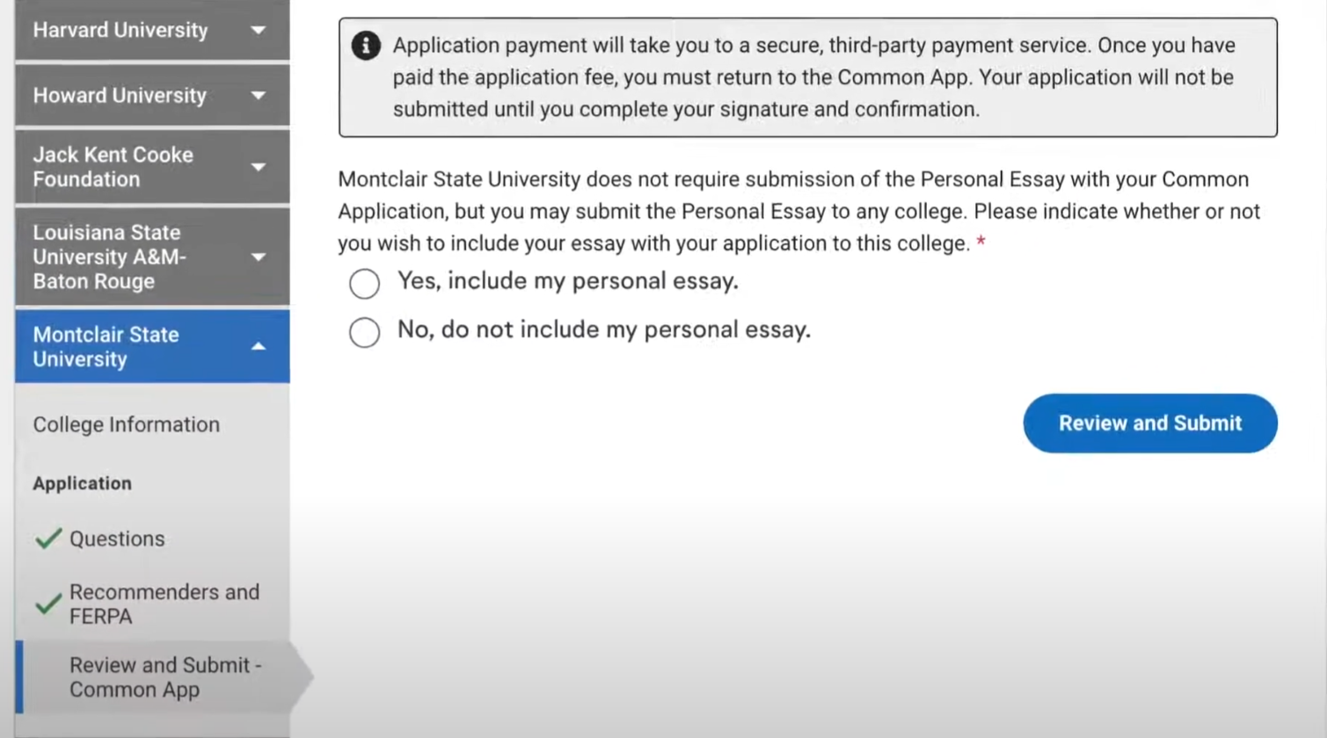This screenshot has height=738, width=1327.
Task: Click the green checkmark beside Questions
Action: tap(48, 539)
